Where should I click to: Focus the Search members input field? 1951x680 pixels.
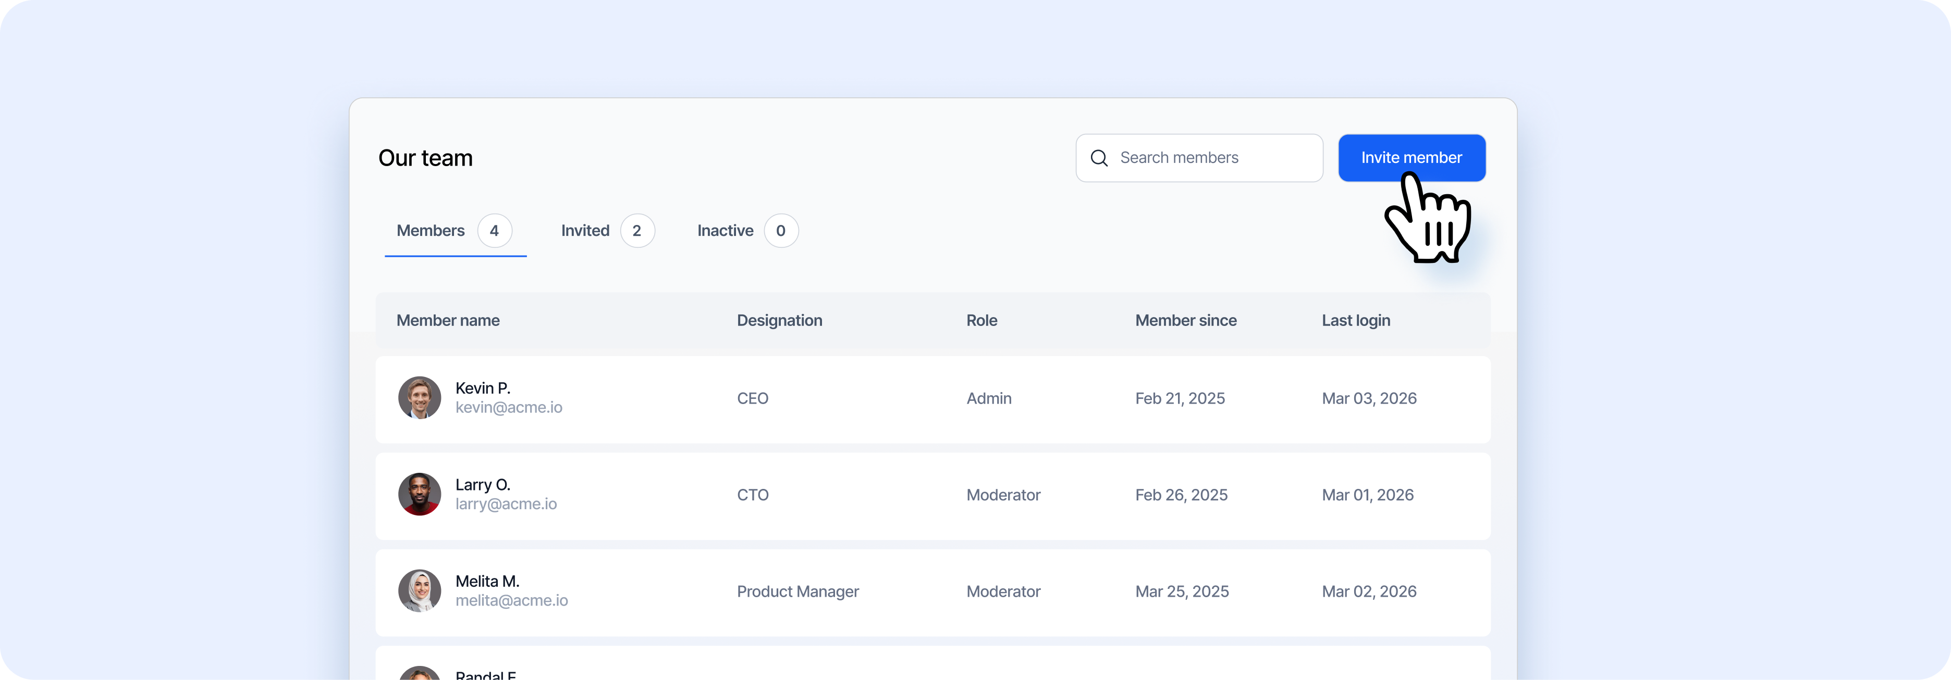[x=1199, y=157]
